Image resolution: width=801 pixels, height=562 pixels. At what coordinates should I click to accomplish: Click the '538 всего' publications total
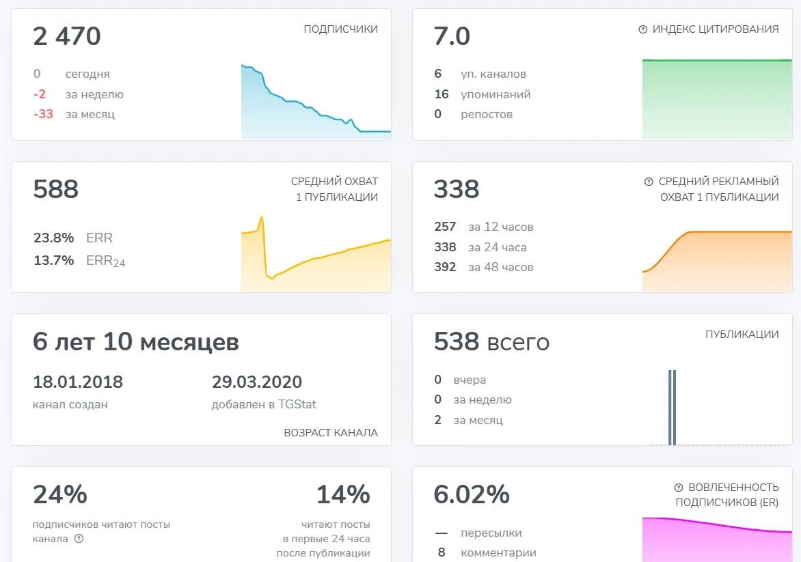pos(491,341)
